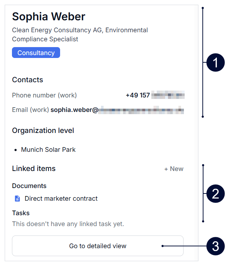
Task: Click the Clean Energy Consultancy AG job description
Action: click(80, 34)
